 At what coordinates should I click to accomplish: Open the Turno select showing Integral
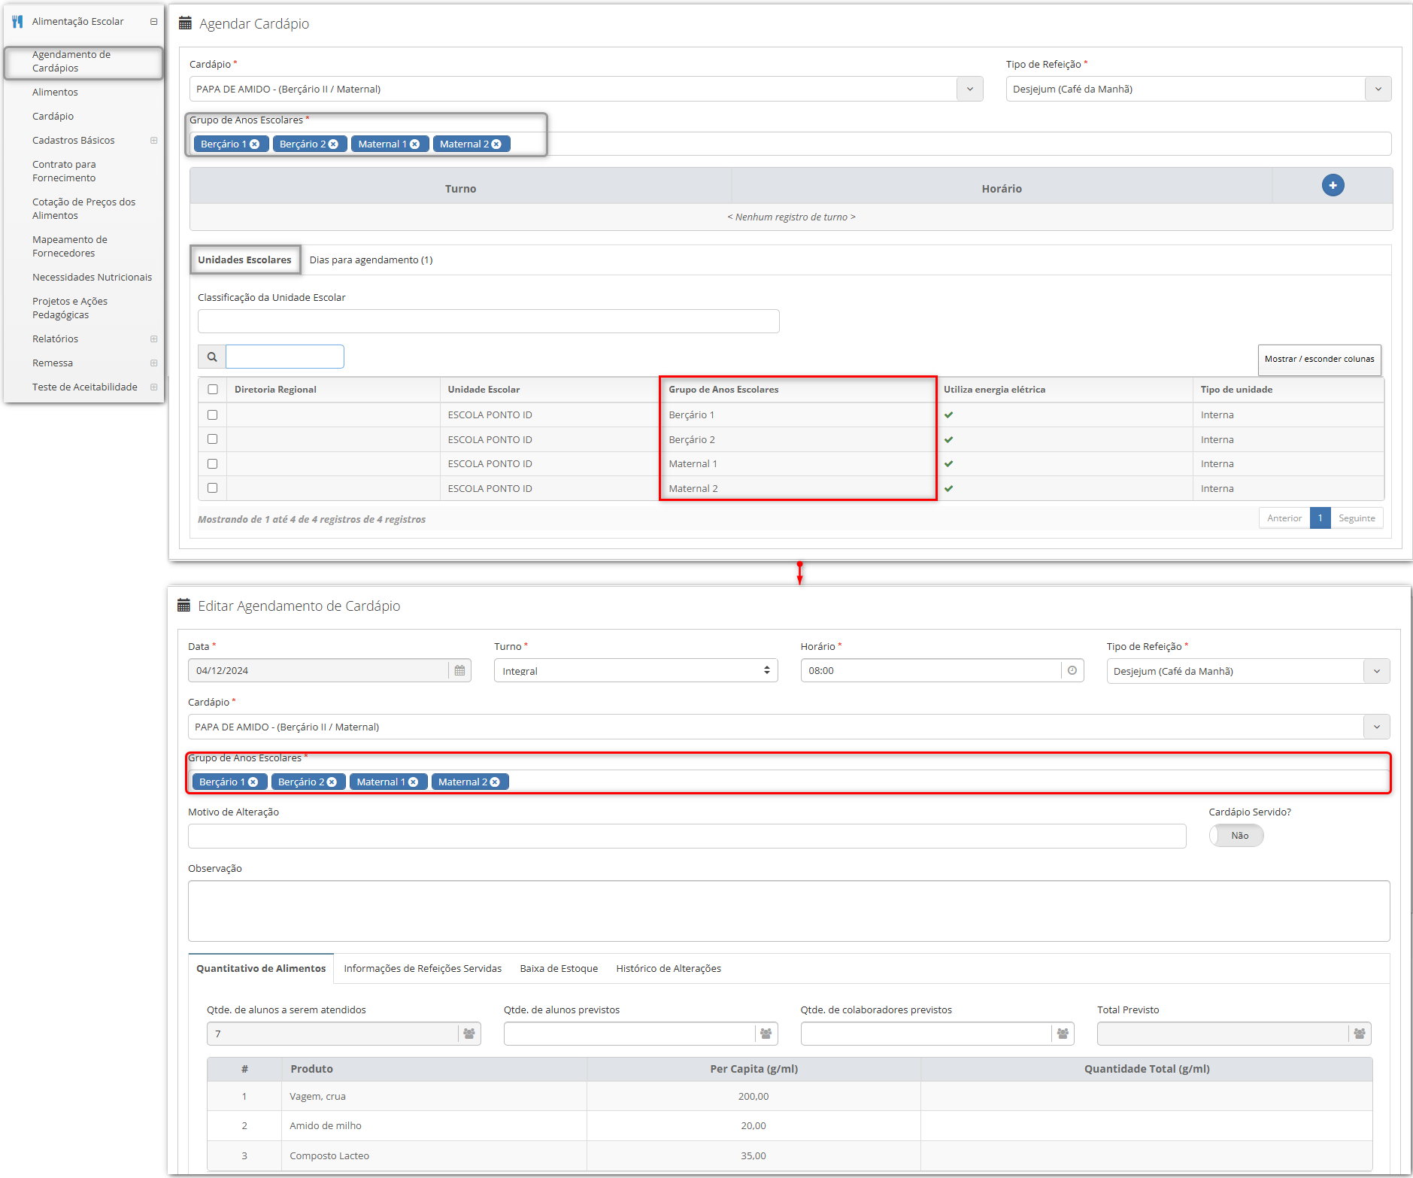[635, 670]
